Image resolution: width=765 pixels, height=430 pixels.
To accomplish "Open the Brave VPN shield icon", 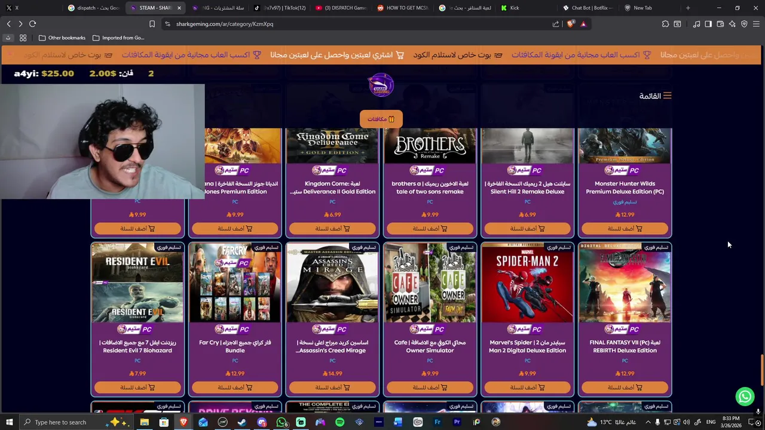I will click(x=744, y=24).
